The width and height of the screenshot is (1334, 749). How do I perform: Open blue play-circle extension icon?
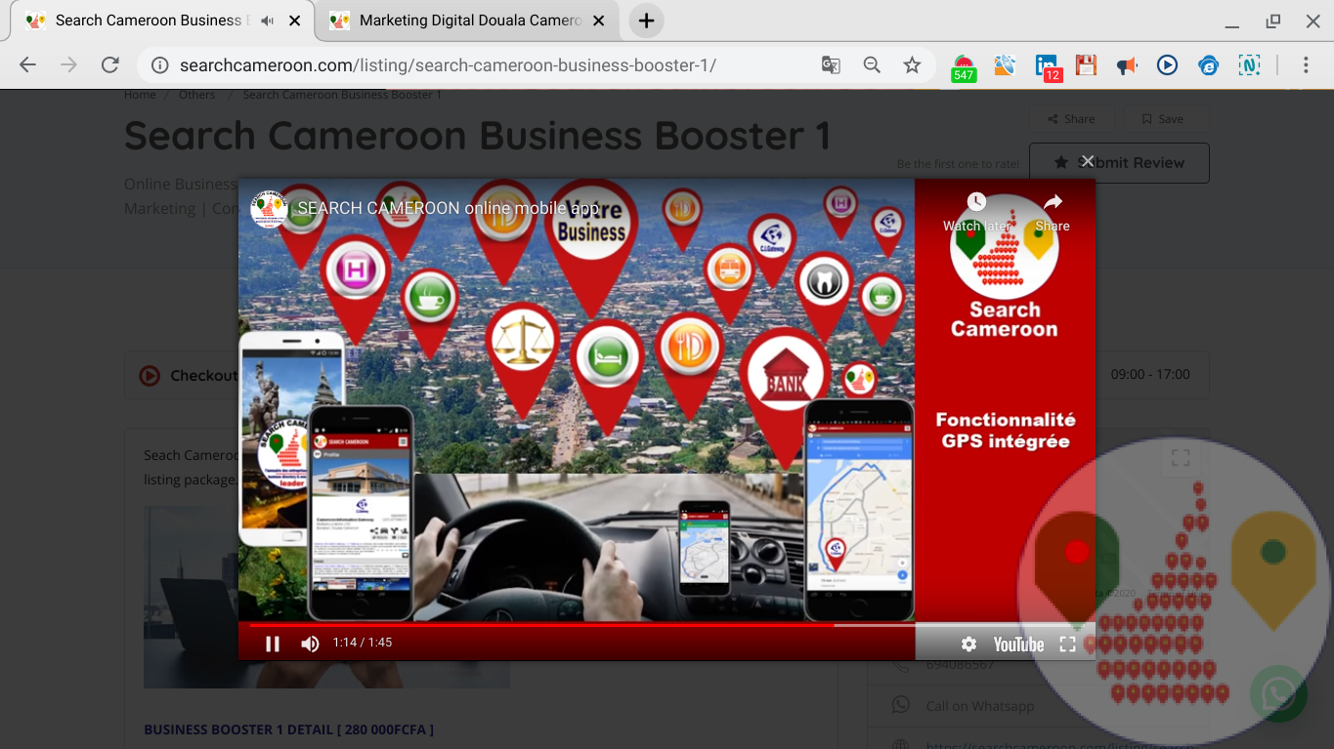coord(1167,65)
